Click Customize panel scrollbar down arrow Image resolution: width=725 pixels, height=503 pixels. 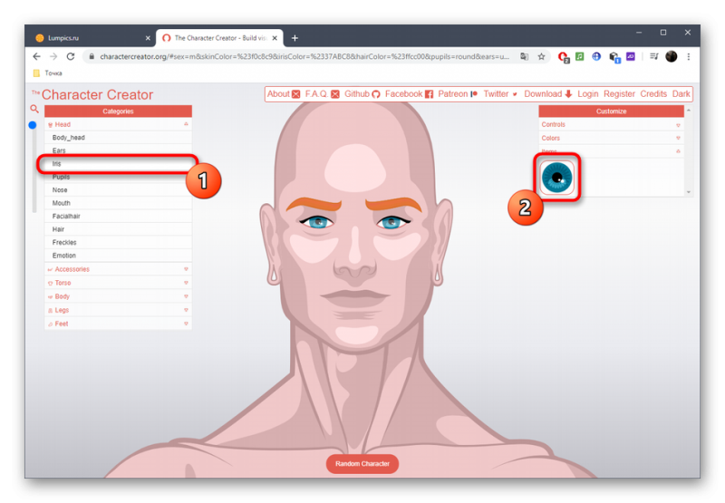pos(689,192)
